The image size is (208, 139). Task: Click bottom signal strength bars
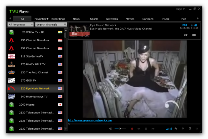coord(169,129)
